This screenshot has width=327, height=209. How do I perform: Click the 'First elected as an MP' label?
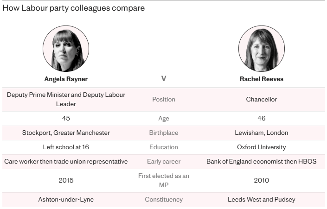(x=164, y=180)
